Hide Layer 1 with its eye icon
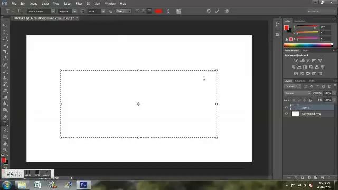This screenshot has height=190, width=338. pos(286,107)
